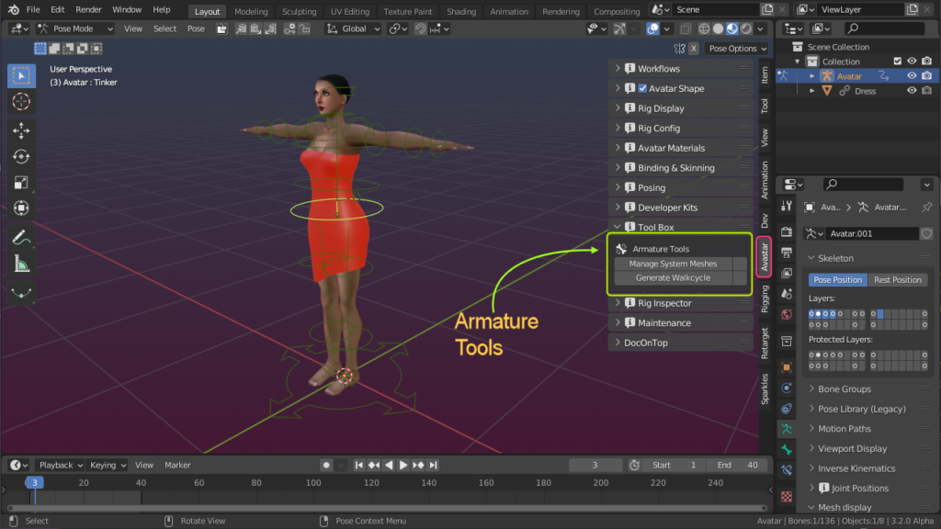Open the Object Data Properties armature tab
The image size is (941, 529).
pos(787,428)
